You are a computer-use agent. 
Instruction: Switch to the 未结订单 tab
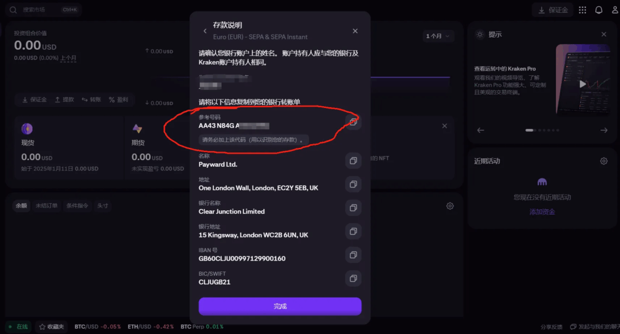point(46,205)
